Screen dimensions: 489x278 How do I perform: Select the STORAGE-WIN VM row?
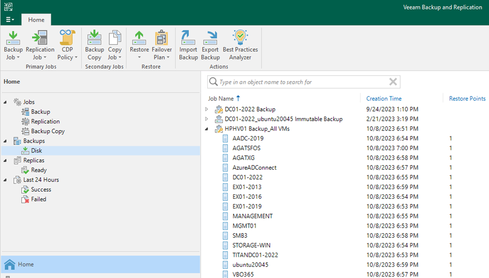click(251, 245)
